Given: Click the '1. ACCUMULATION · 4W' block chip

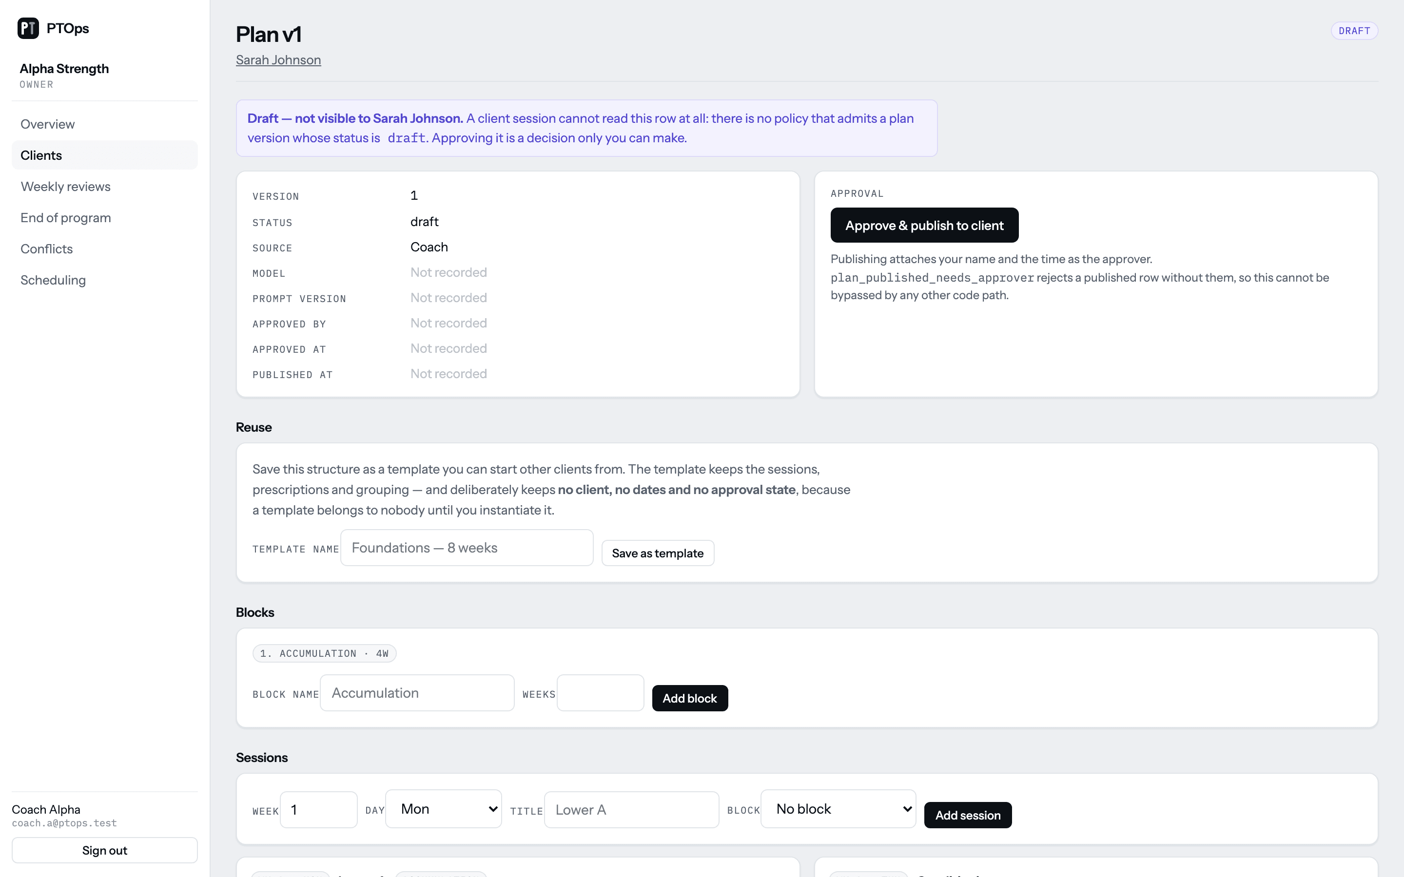Looking at the screenshot, I should pyautogui.click(x=324, y=653).
